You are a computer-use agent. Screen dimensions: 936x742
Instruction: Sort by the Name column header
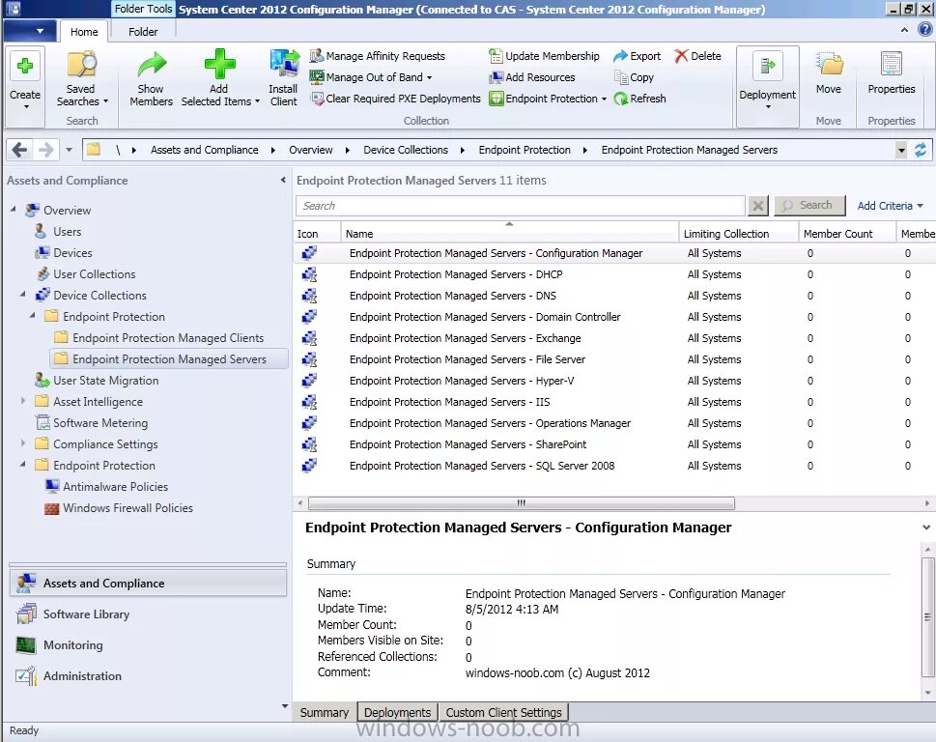(x=509, y=233)
